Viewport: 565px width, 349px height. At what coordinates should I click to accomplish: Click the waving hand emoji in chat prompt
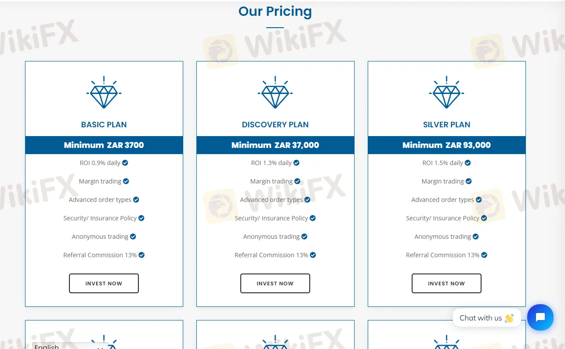tap(509, 318)
